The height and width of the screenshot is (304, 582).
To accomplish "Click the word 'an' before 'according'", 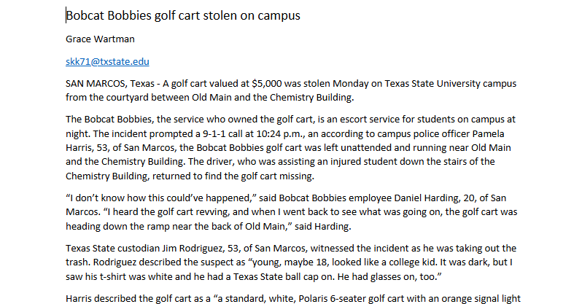I will click(314, 133).
